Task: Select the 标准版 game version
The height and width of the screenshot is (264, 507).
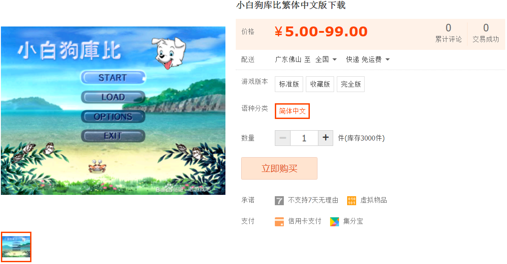Action: 289,84
